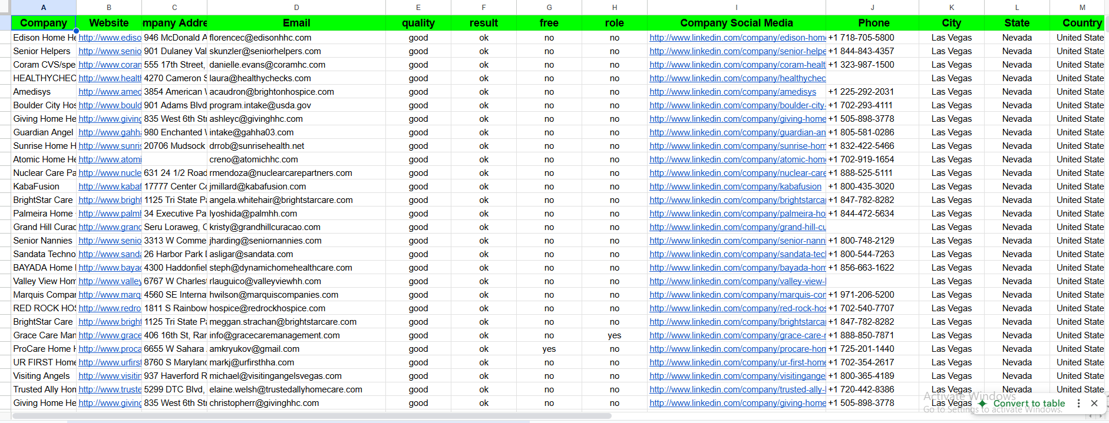Open the LinkedIn link for sandata-tech
The width and height of the screenshot is (1109, 423).
click(x=738, y=254)
